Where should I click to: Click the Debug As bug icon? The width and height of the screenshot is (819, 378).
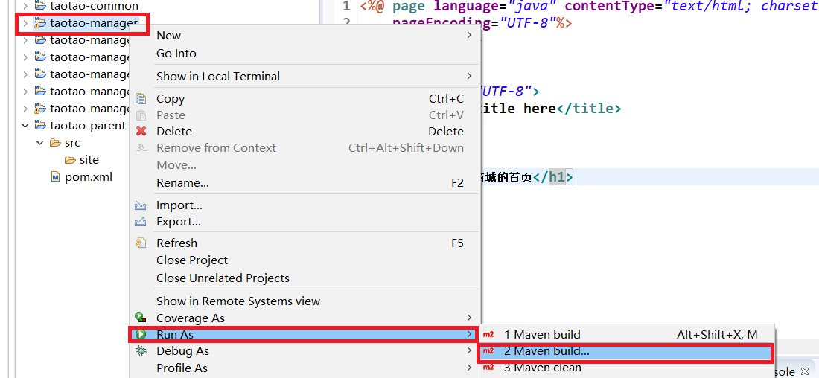pyautogui.click(x=141, y=351)
